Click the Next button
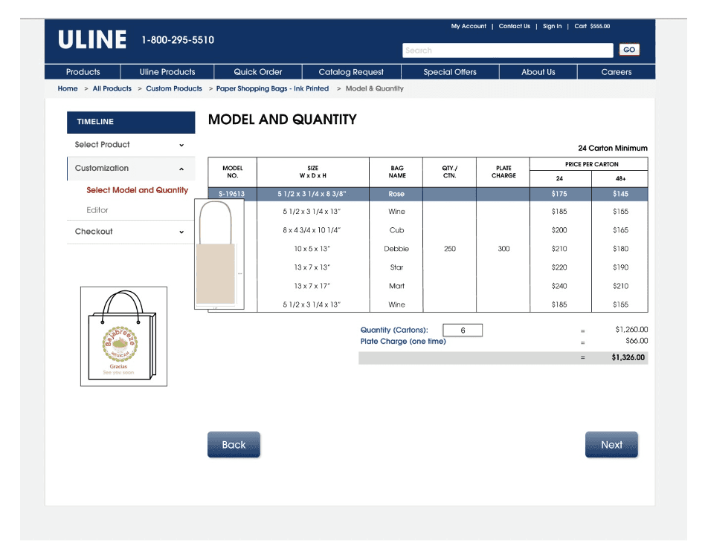 click(611, 445)
